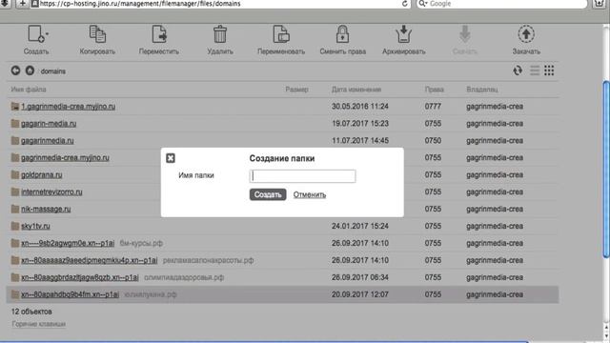The image size is (610, 343).
Task: Open the gagarinmedia.ru folder
Action: (48, 140)
